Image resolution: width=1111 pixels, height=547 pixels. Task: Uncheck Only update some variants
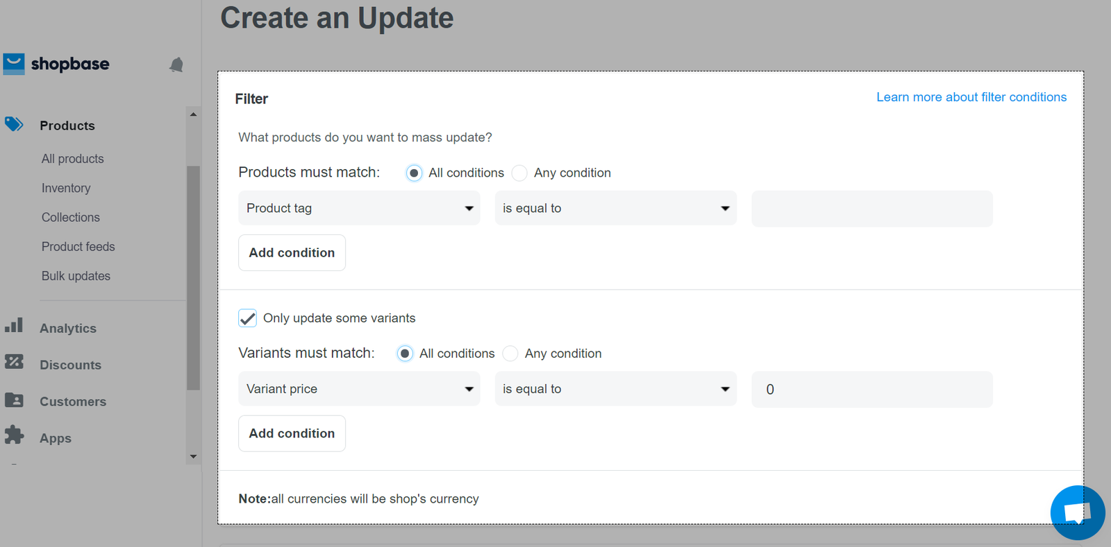click(x=247, y=318)
